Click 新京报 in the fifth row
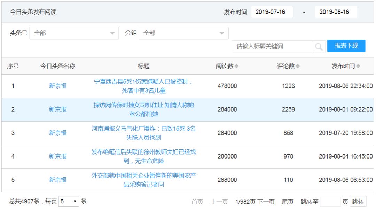 [58, 180]
